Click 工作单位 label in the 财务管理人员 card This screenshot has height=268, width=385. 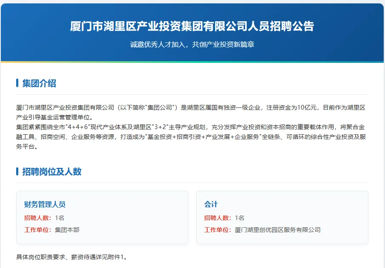(x=37, y=230)
